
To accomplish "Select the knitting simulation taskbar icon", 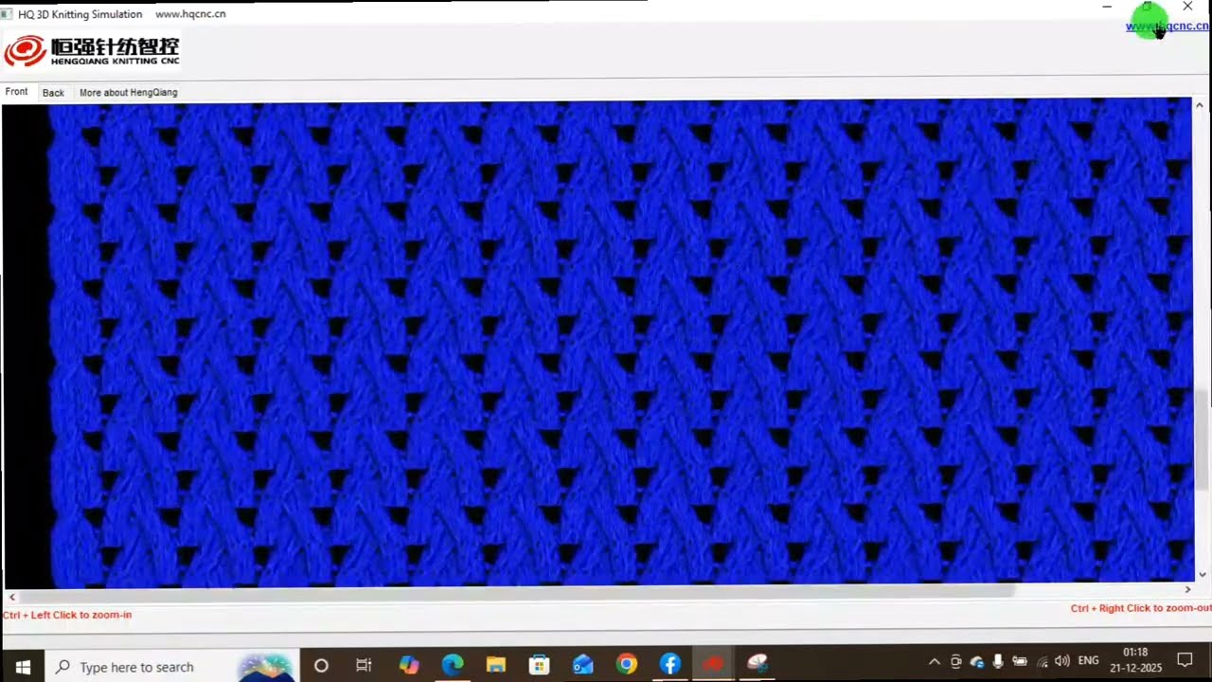I will point(757,665).
